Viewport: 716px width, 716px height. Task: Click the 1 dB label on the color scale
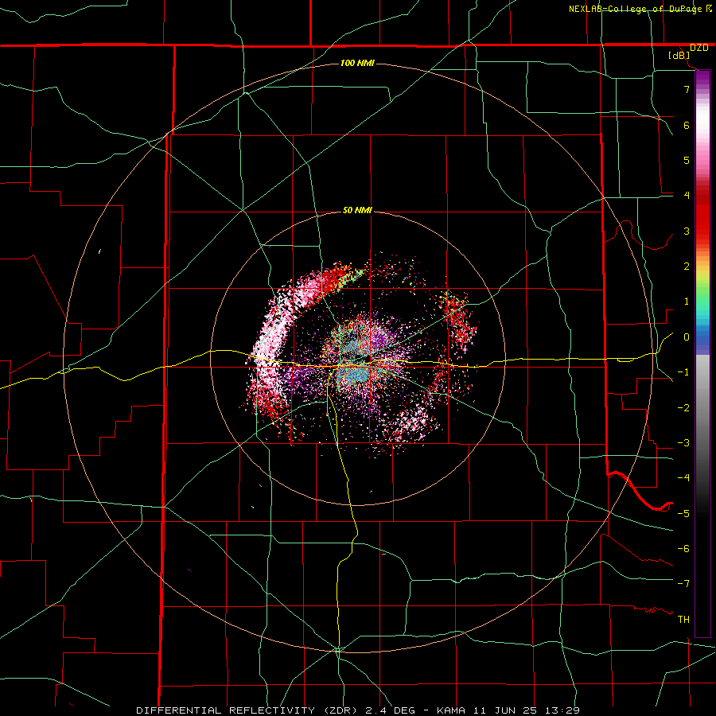pyautogui.click(x=687, y=302)
